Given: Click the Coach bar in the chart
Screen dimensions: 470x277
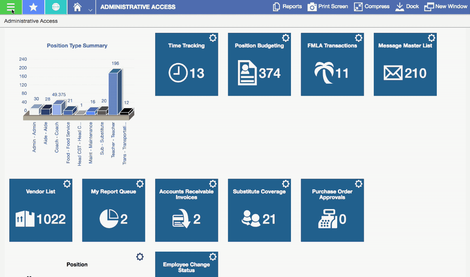Looking at the screenshot, I should pyautogui.click(x=59, y=108).
